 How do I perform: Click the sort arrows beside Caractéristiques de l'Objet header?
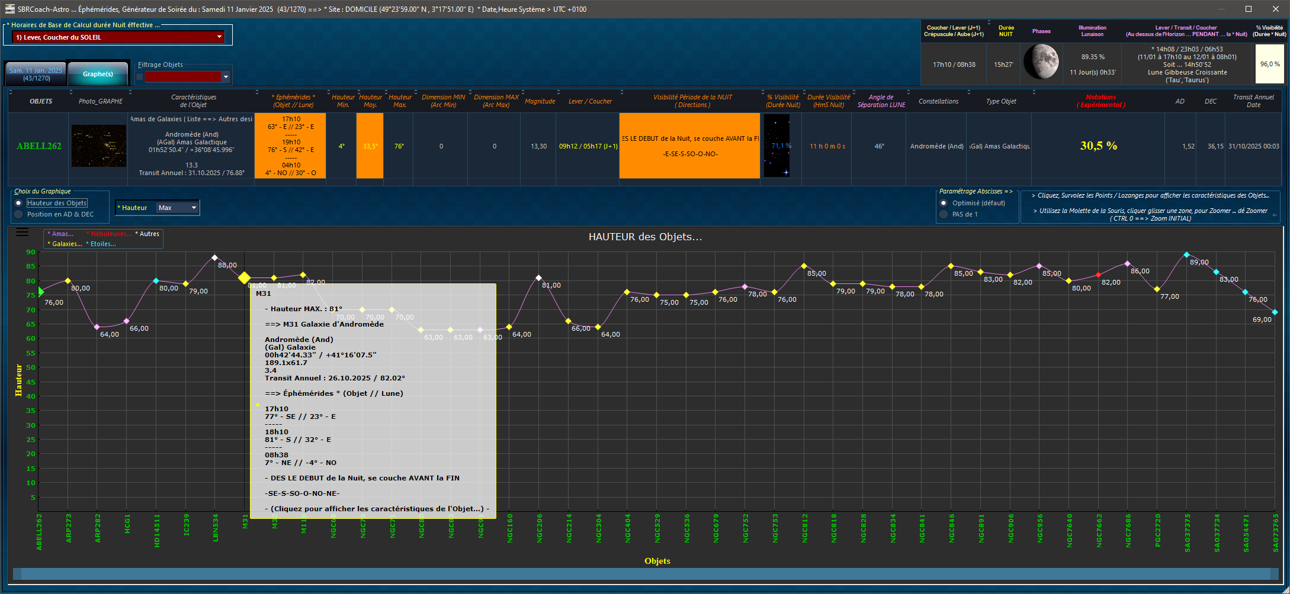(x=130, y=92)
